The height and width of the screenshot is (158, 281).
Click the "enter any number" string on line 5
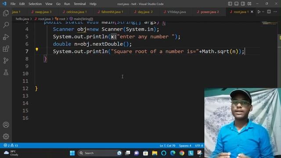coord(146,37)
